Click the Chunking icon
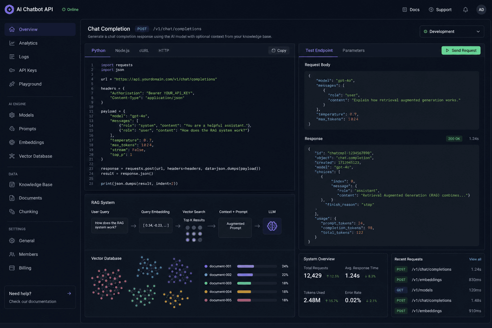Image resolution: width=492 pixels, height=328 pixels. 12,211
